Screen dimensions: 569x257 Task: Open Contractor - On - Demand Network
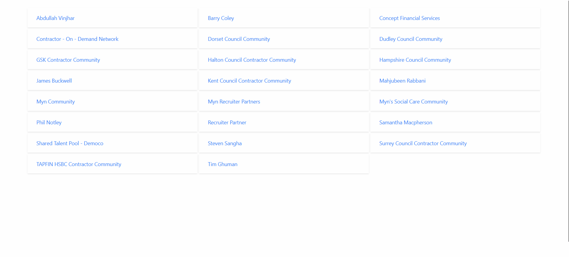click(77, 39)
